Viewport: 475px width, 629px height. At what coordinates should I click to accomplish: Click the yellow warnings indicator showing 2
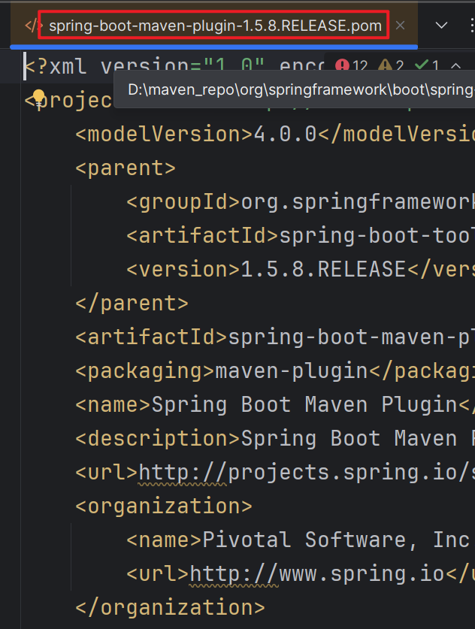tap(391, 65)
